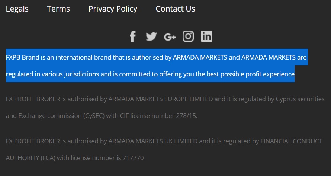This screenshot has height=176, width=331.
Task: Click the words ARMADA MARKETS UK LIMITED
Action: (x=153, y=141)
